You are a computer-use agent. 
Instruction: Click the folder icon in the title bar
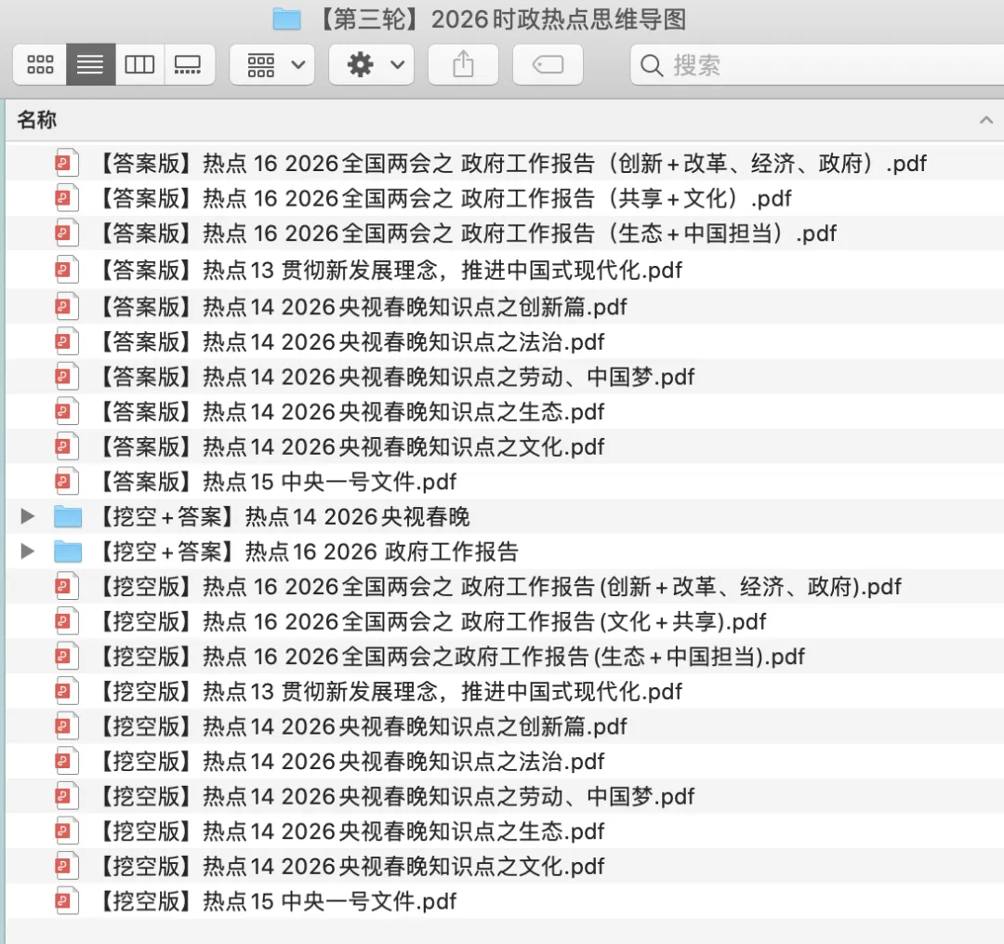(287, 19)
